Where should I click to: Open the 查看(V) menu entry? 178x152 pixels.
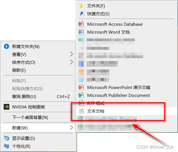click(x=38, y=55)
